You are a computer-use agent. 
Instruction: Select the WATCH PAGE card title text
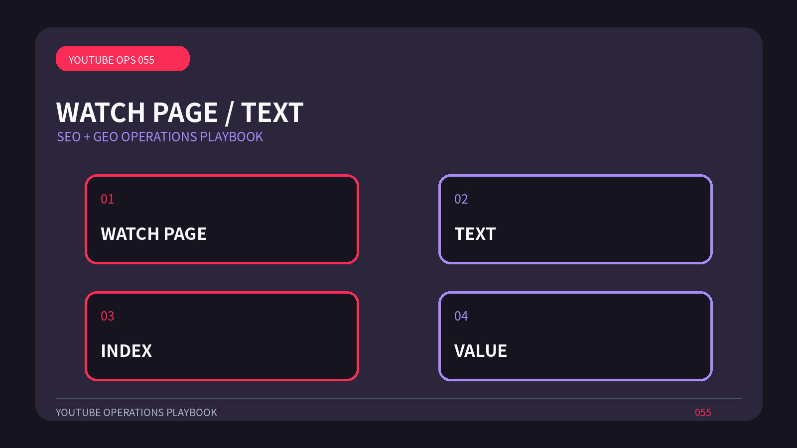(x=153, y=234)
